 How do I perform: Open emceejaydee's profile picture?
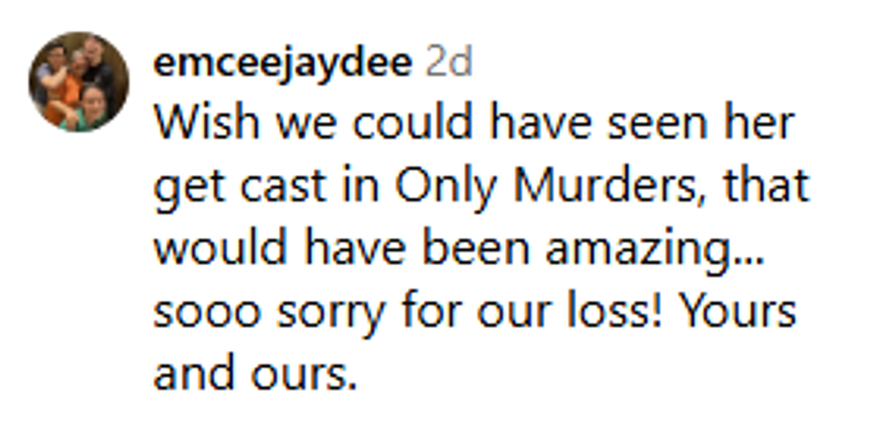(x=78, y=82)
